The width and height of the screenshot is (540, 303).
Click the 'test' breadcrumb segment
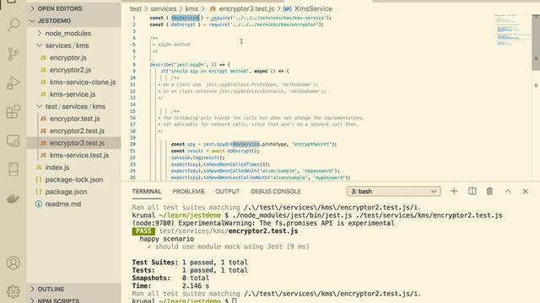(135, 8)
